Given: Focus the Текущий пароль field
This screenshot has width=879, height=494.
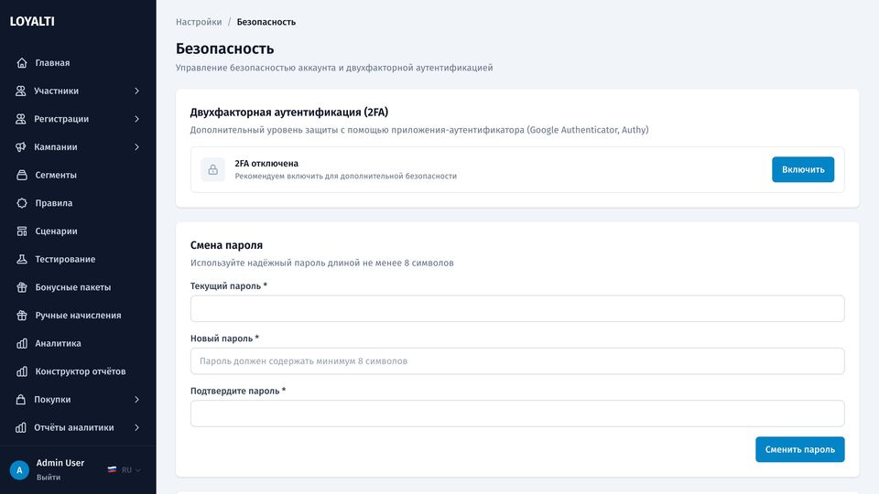Looking at the screenshot, I should 517,308.
